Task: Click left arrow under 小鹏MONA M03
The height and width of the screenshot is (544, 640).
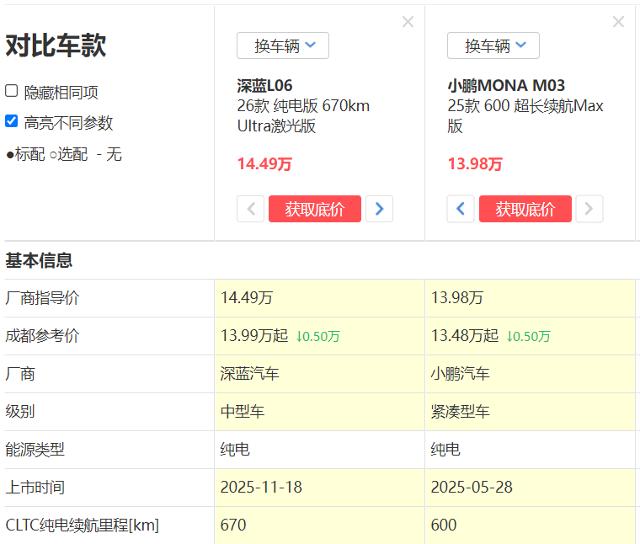Action: pos(461,209)
